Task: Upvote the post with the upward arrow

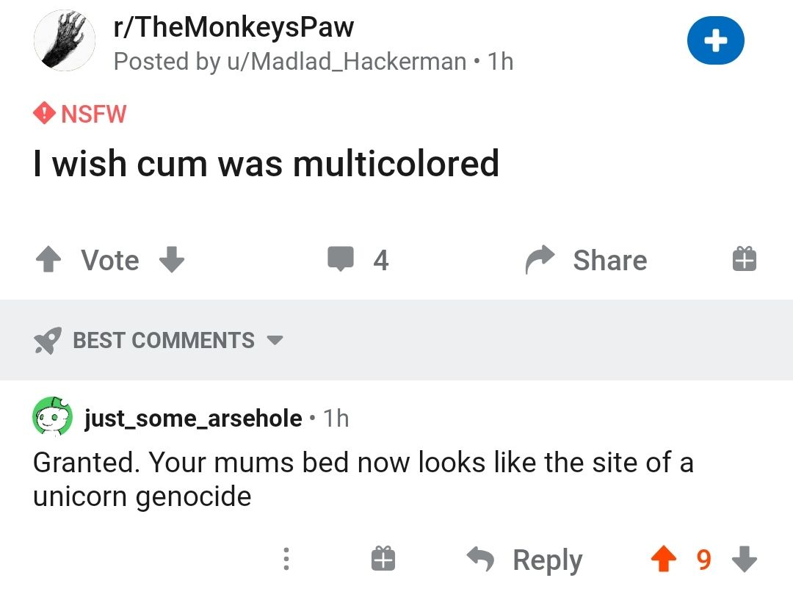Action: click(48, 259)
